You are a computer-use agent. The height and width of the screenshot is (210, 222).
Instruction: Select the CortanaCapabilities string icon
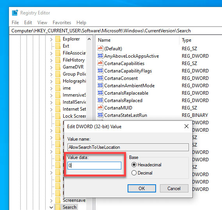(x=100, y=63)
